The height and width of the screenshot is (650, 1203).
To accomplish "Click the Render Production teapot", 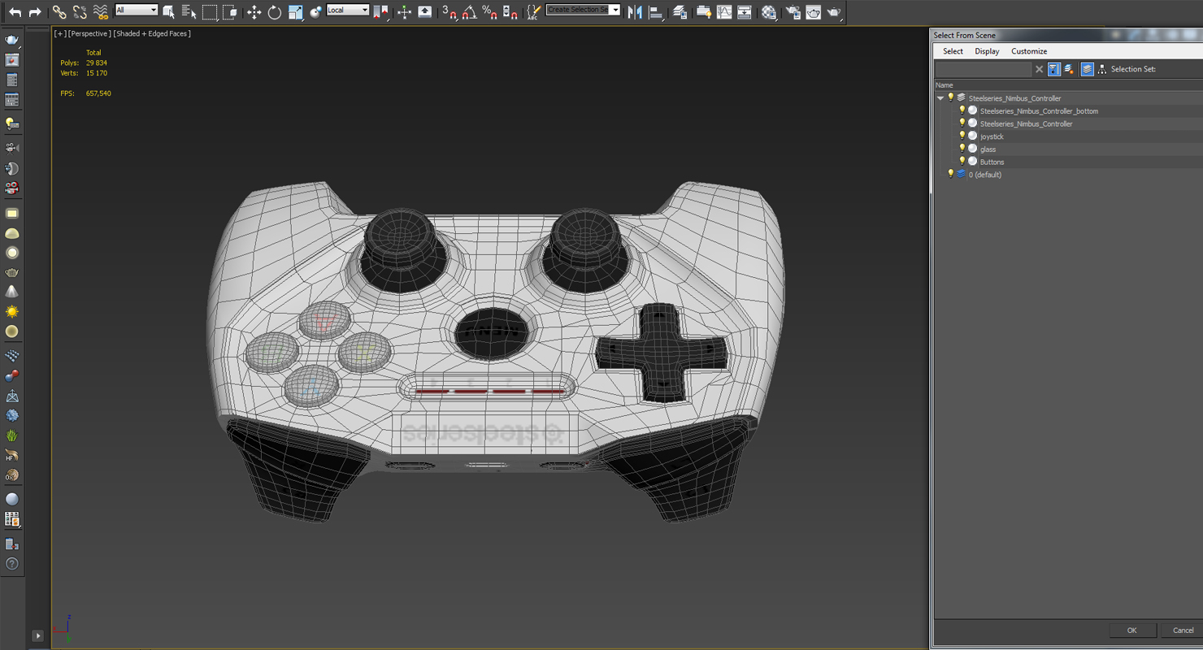I will click(x=834, y=12).
